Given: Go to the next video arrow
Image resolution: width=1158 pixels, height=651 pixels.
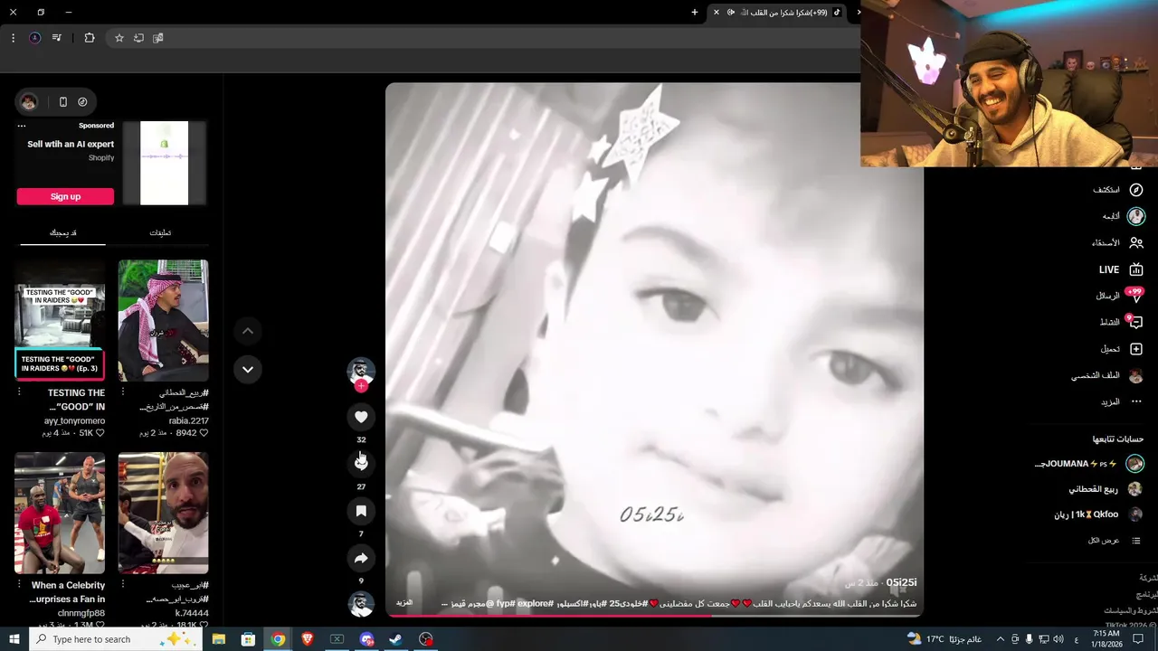Looking at the screenshot, I should (x=247, y=369).
